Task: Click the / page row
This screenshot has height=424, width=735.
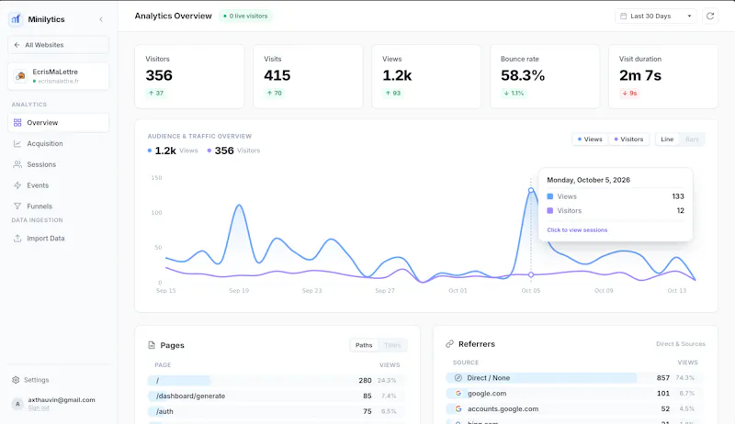Action: tap(277, 381)
